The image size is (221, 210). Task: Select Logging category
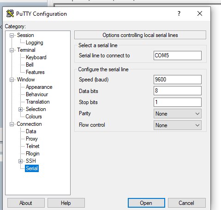click(35, 43)
